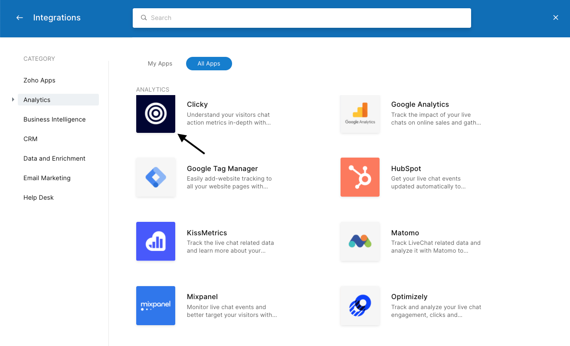Click the CATEGORY sidebar heading
This screenshot has width=570, height=346.
coord(39,59)
